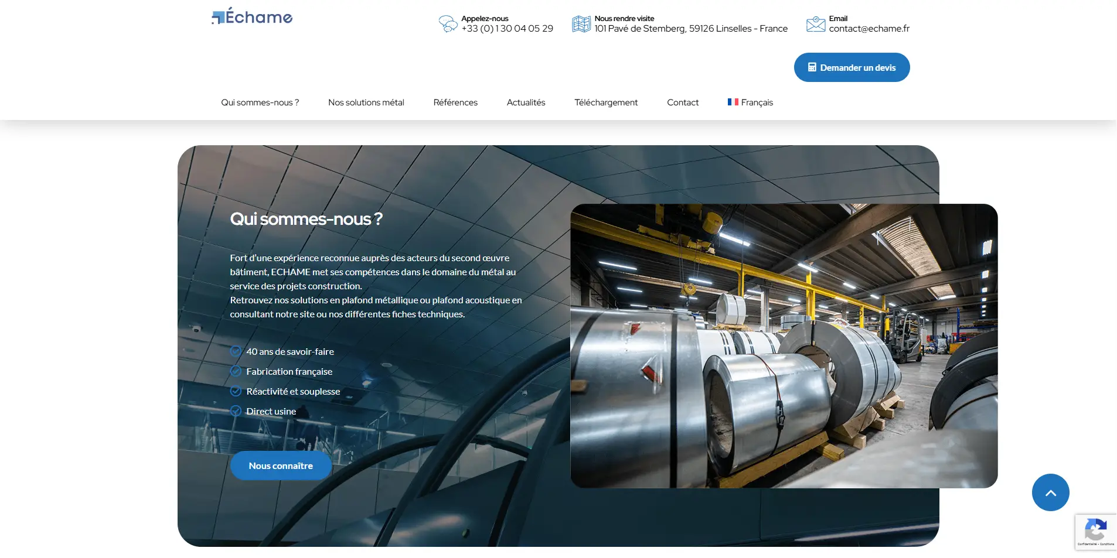Click the steel coils factory photo
This screenshot has height=558, width=1117.
[x=784, y=345]
